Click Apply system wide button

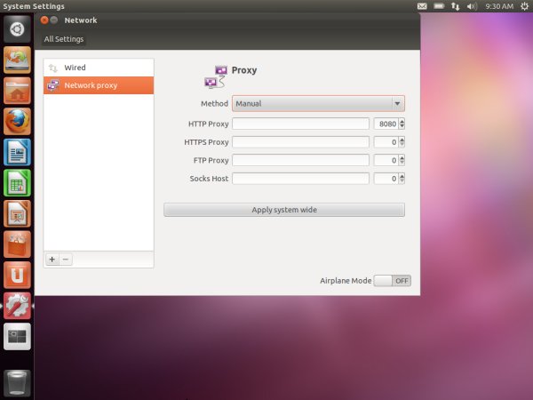pos(284,210)
